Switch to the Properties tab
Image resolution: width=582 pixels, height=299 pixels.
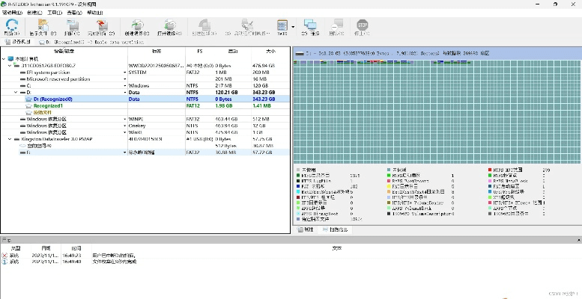click(x=308, y=229)
